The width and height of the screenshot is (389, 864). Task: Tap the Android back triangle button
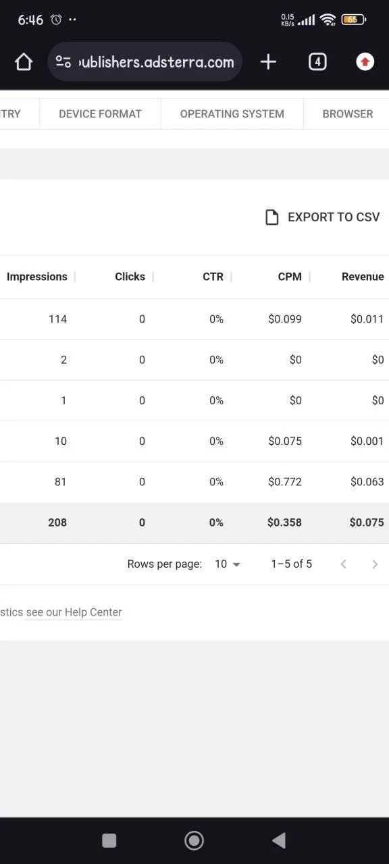tap(278, 840)
